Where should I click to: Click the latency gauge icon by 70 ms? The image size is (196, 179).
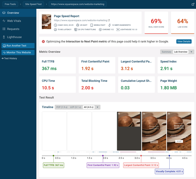pos(55,30)
